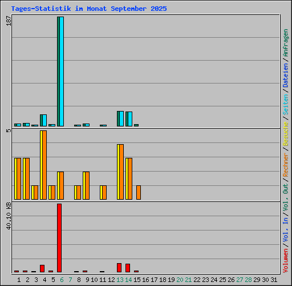Click the Anfragen legend label
The width and height of the screenshot is (292, 286).
[x=286, y=42]
